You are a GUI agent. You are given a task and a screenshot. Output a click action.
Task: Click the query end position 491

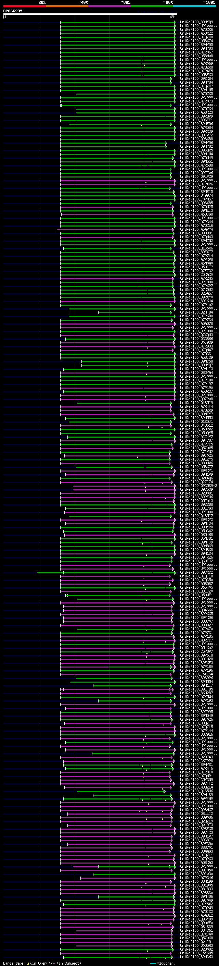(173, 17)
